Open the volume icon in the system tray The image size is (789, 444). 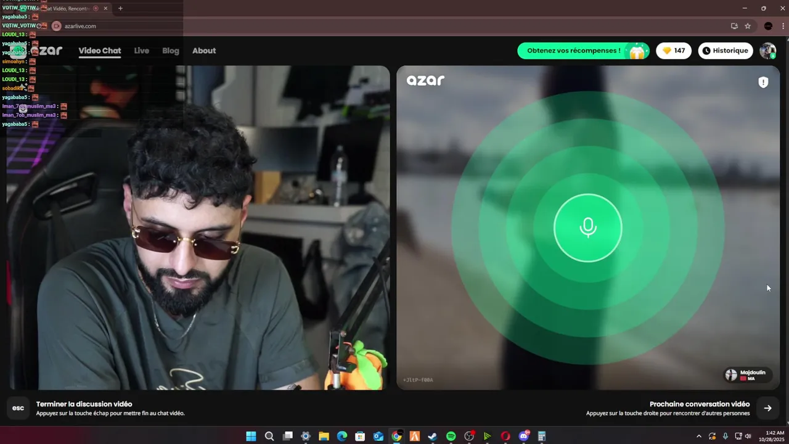[x=748, y=436]
